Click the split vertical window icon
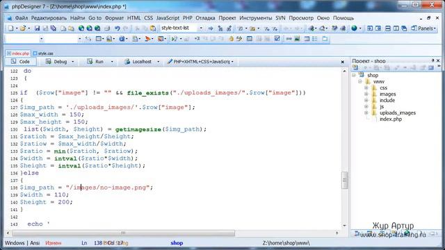Screen dimensions: 445x250 tap(396, 28)
